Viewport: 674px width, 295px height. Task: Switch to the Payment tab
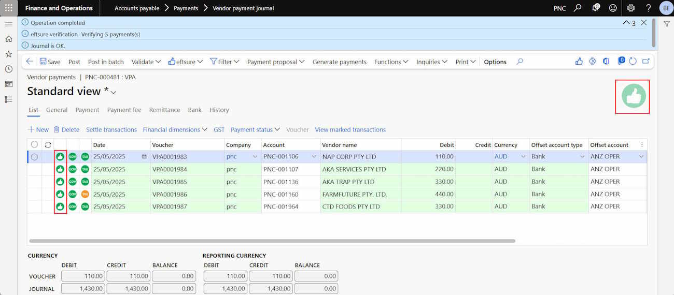(x=87, y=110)
